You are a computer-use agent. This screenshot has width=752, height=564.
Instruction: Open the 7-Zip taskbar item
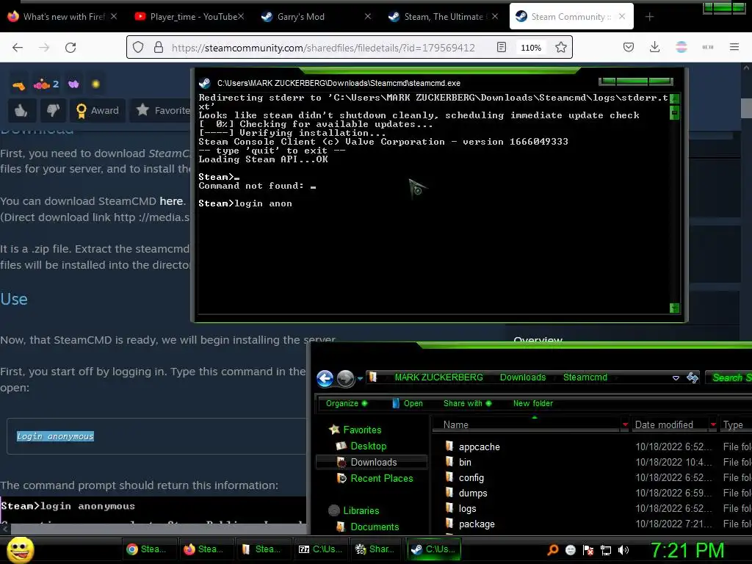[x=320, y=549]
